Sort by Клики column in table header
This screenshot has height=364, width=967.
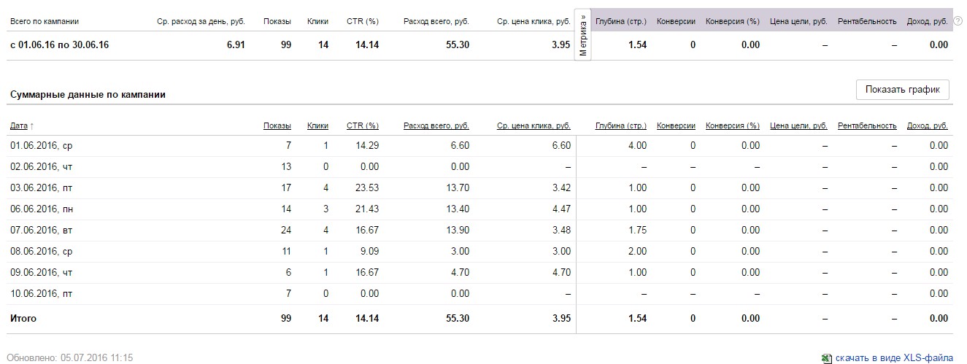click(317, 126)
